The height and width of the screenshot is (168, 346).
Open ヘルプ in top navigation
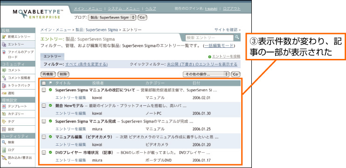click(151, 8)
